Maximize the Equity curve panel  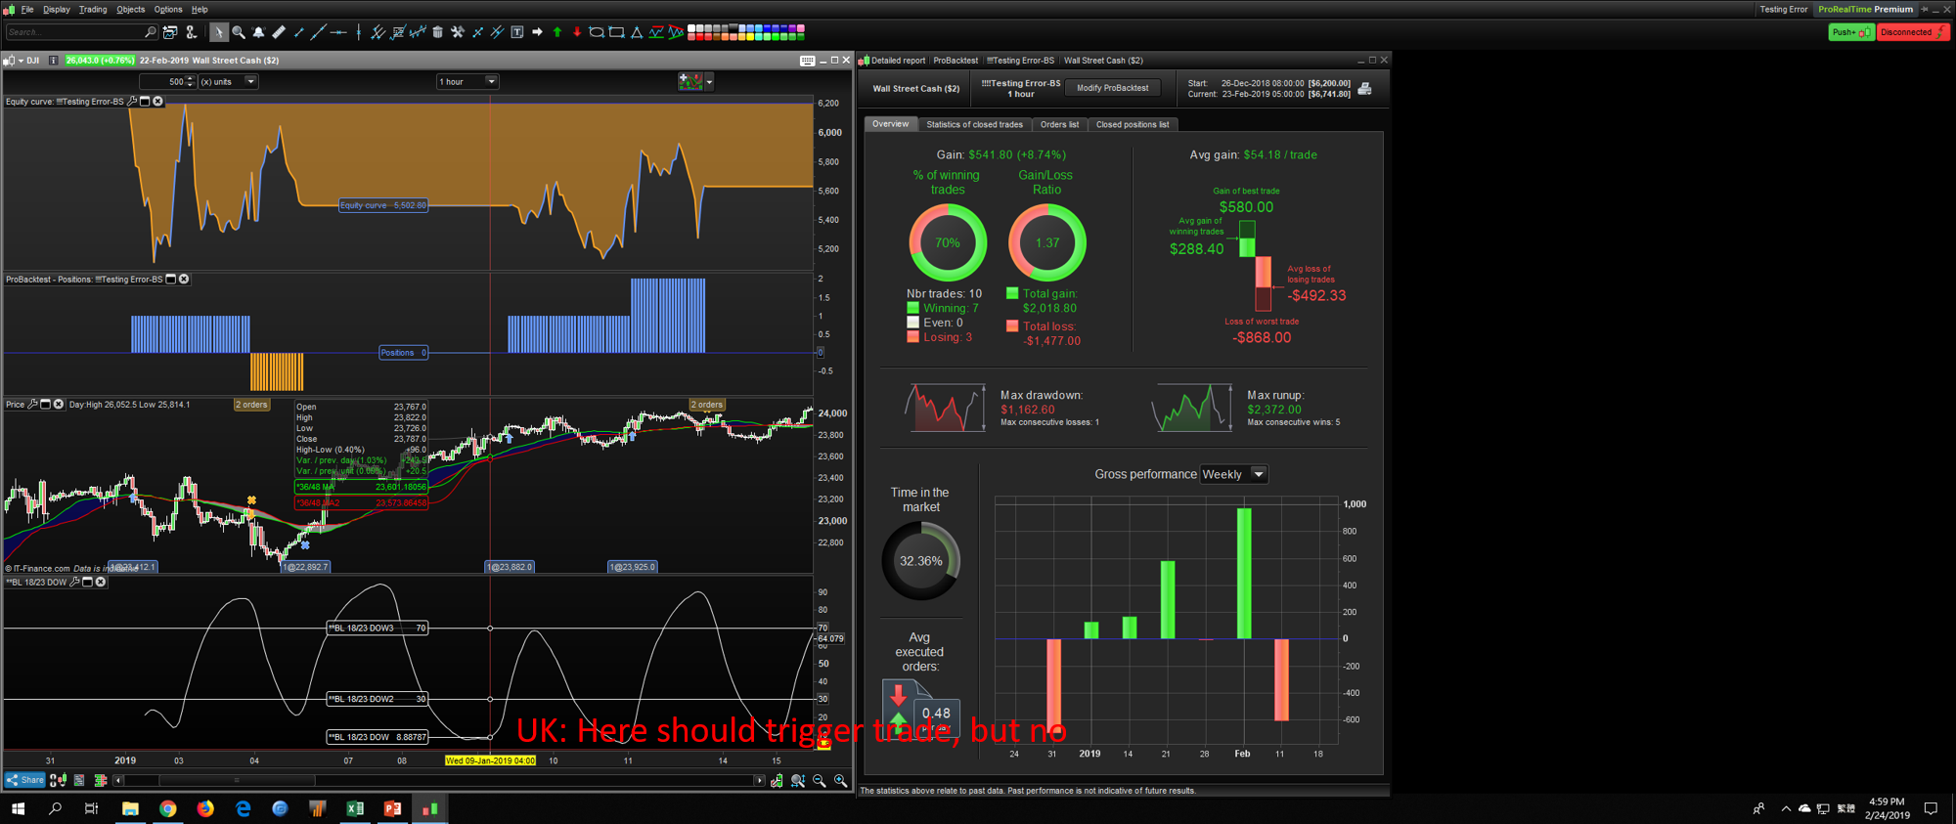pos(145,101)
